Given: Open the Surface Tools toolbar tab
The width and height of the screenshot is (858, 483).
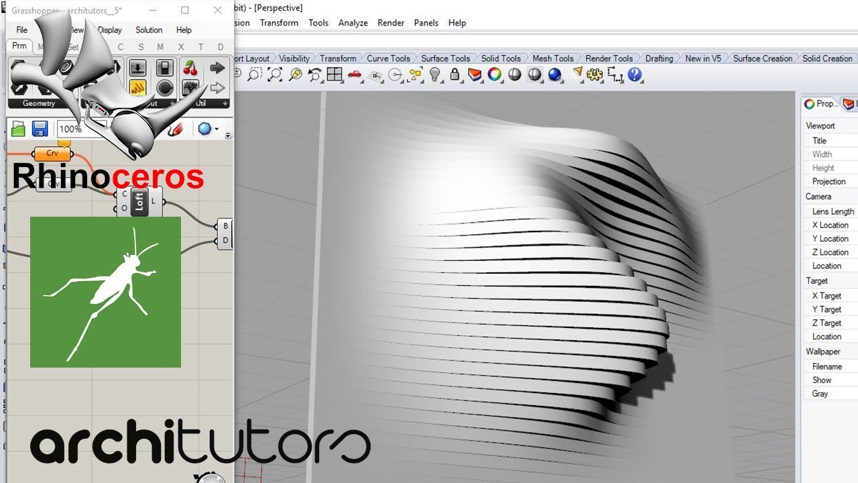Looking at the screenshot, I should [446, 58].
